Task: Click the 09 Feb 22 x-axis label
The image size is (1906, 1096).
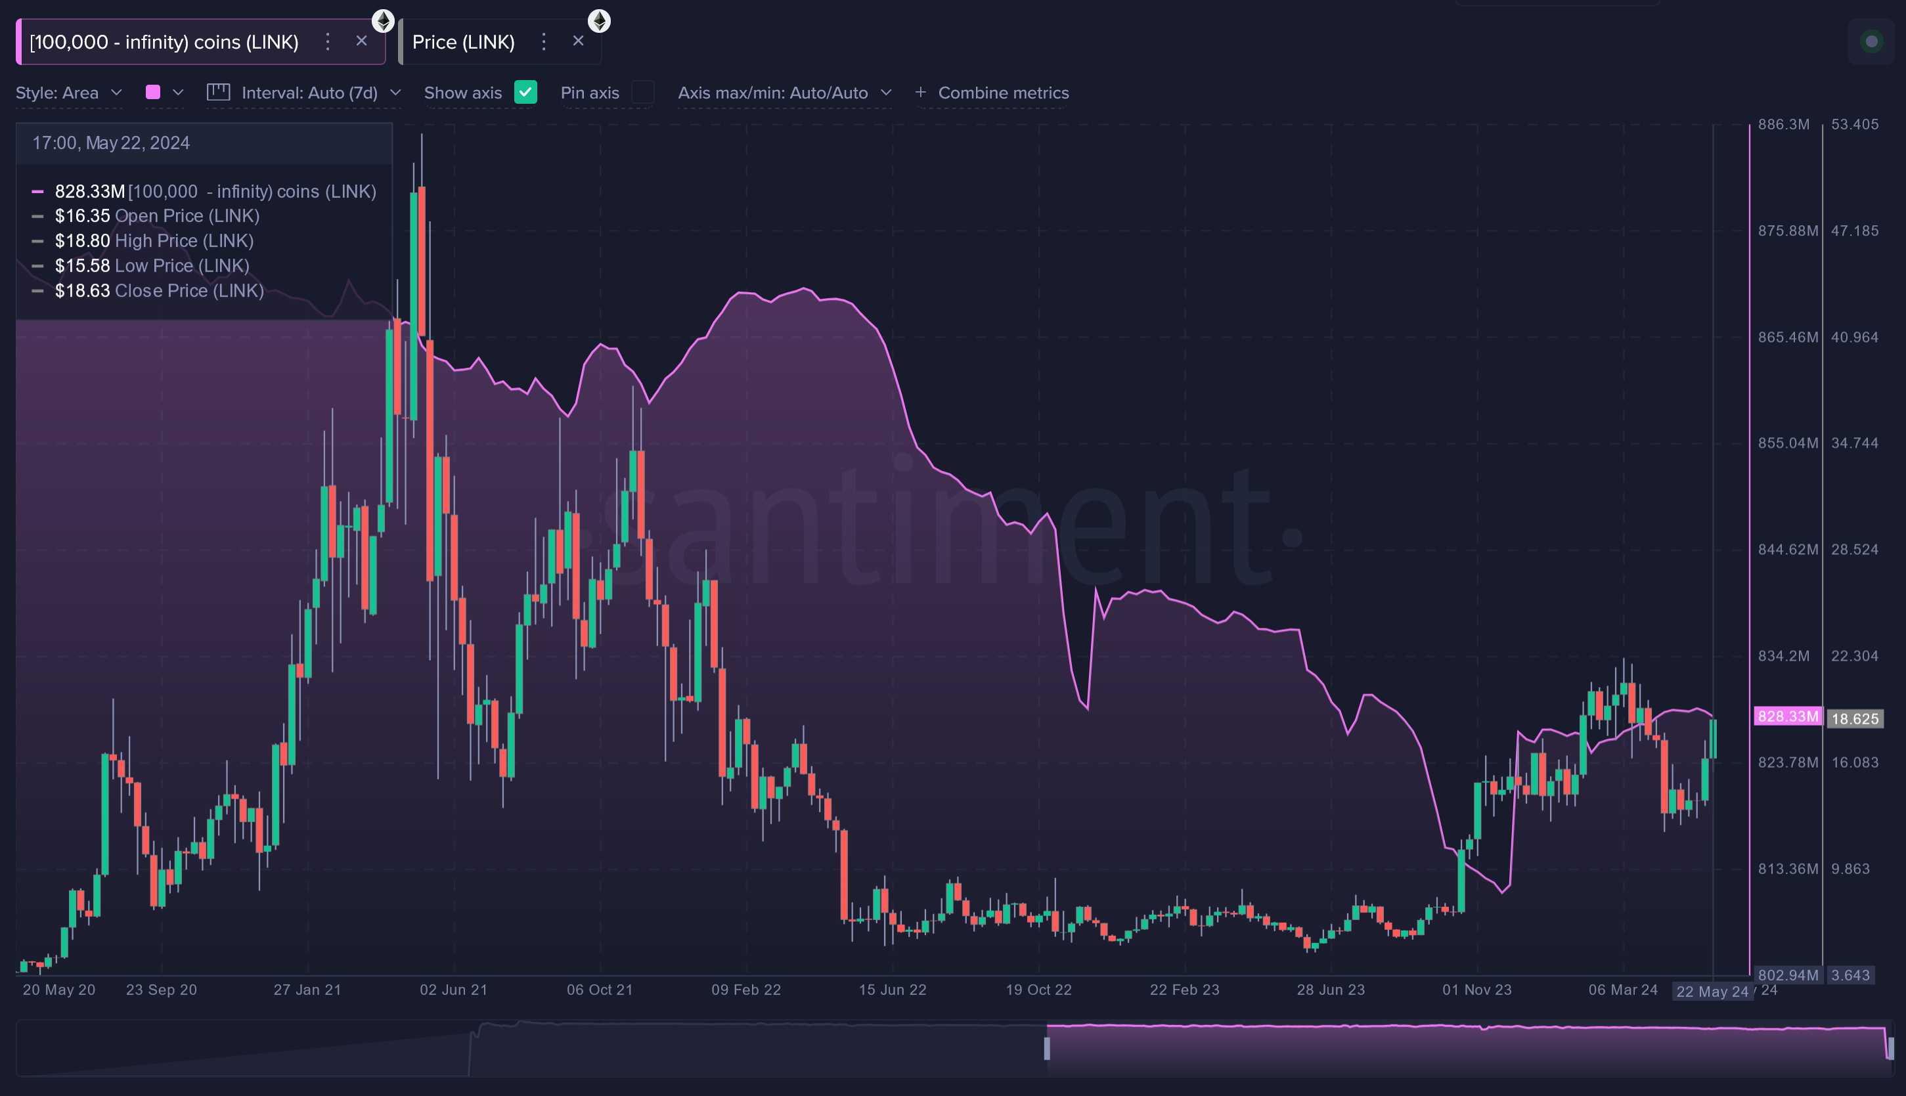Action: (746, 990)
